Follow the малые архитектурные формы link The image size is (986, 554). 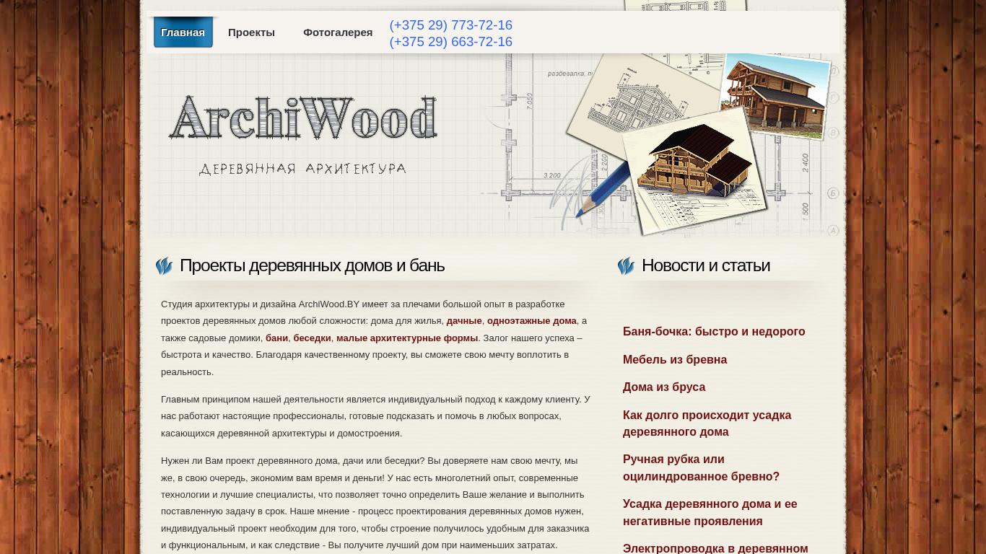407,338
